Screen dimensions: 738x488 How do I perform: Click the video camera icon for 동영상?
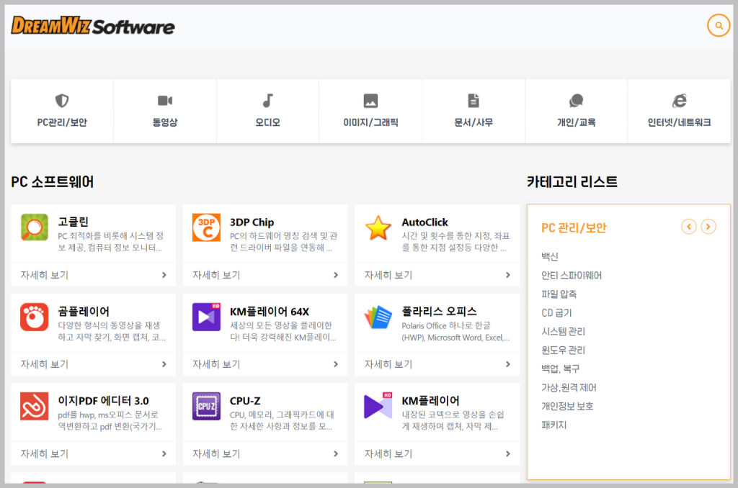point(165,100)
